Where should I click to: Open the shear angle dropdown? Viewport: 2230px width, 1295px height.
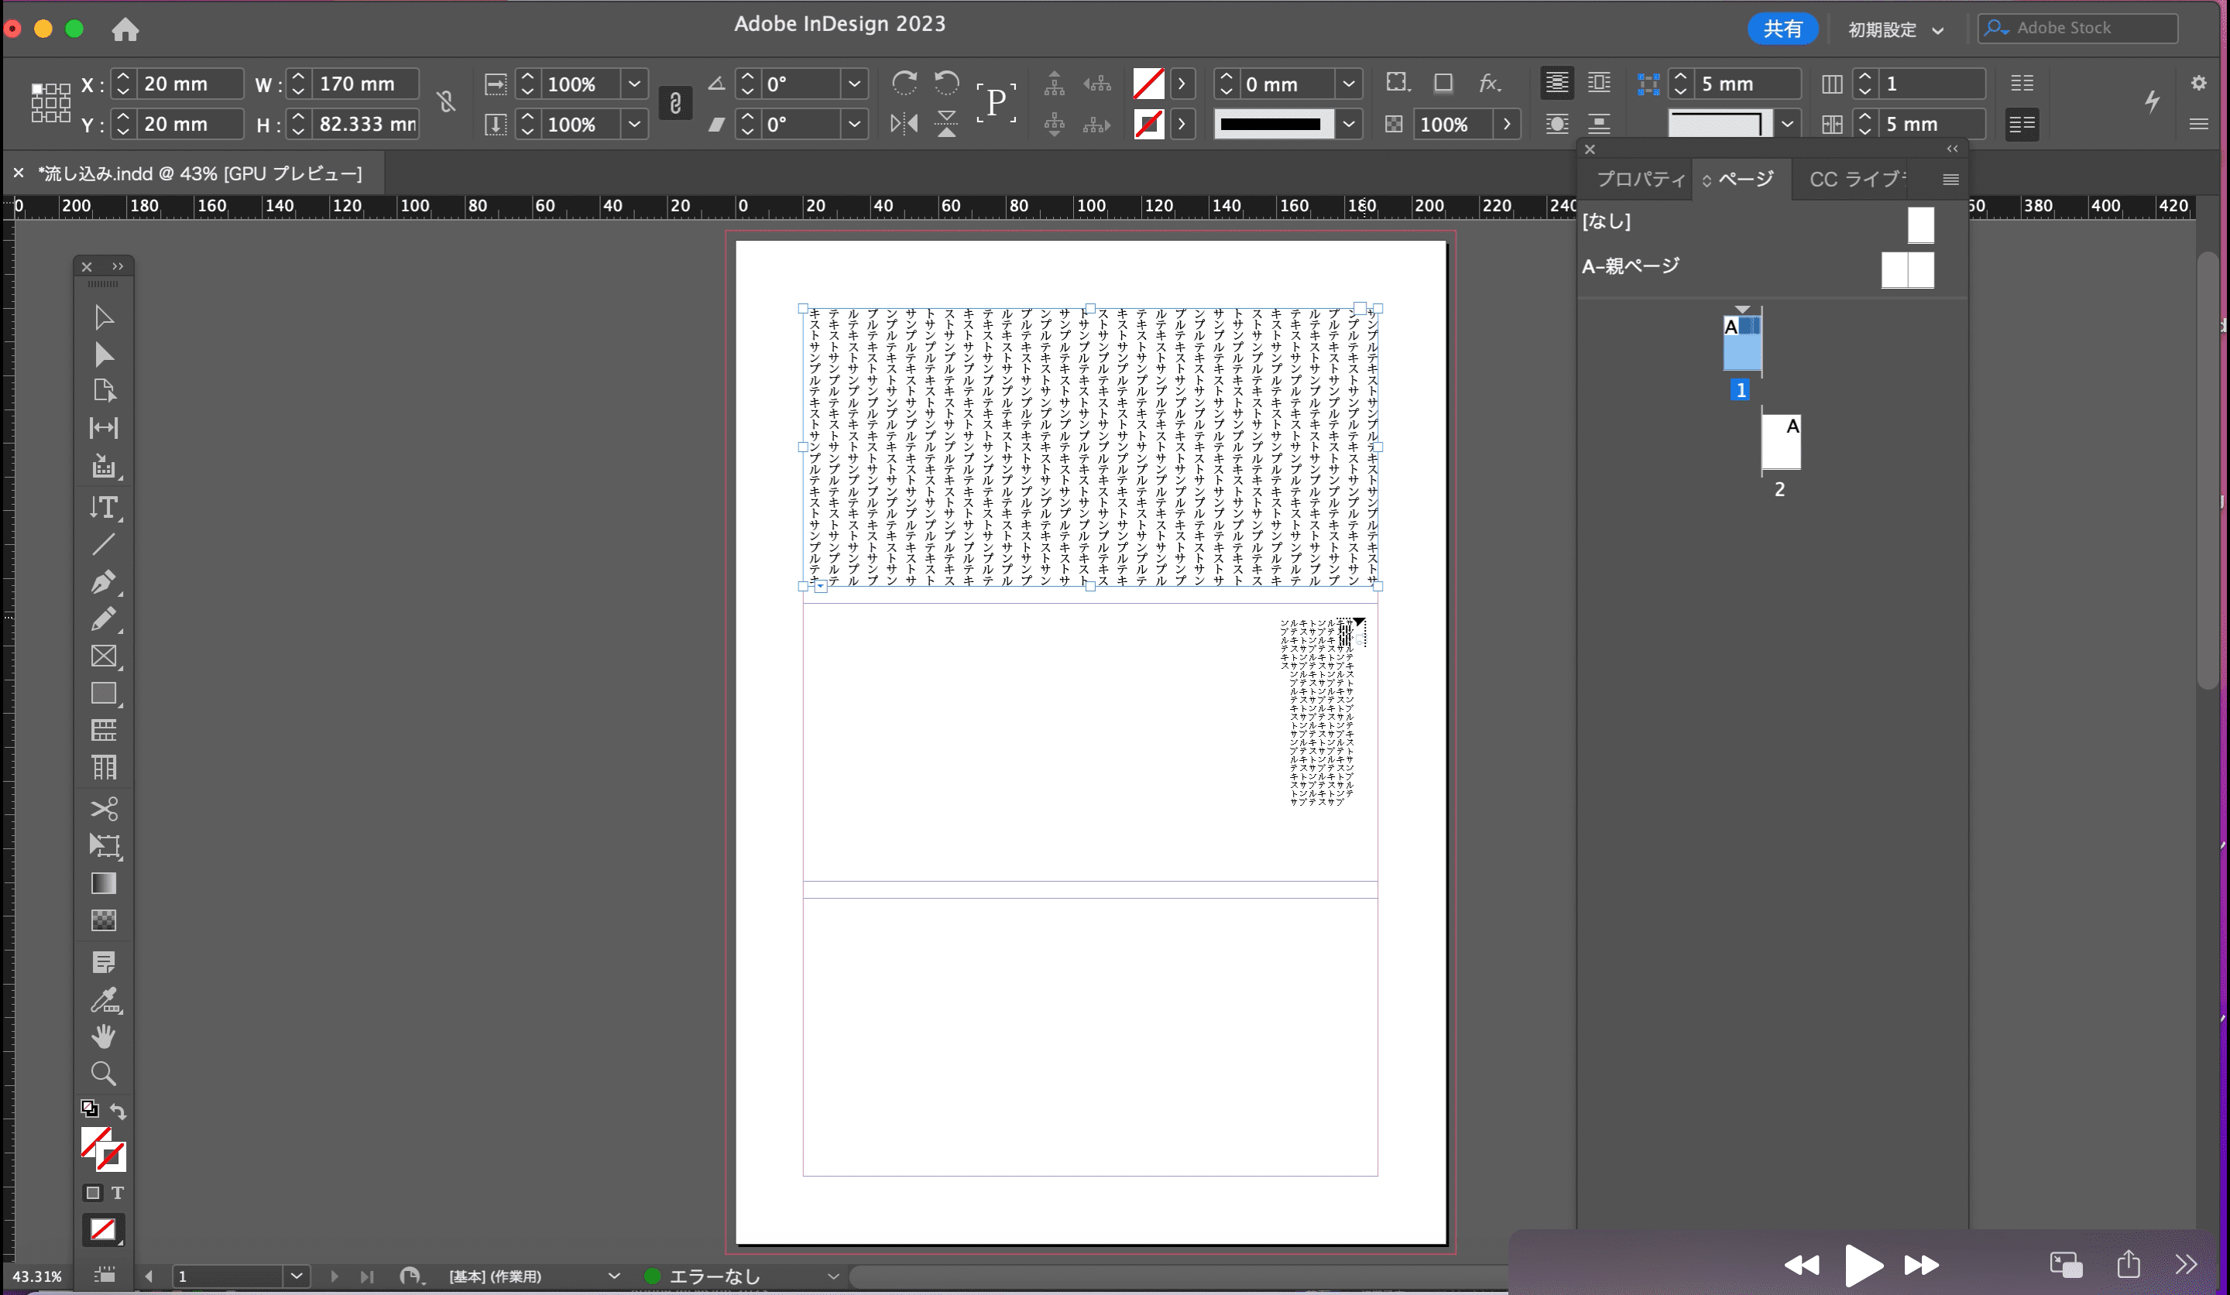[854, 124]
